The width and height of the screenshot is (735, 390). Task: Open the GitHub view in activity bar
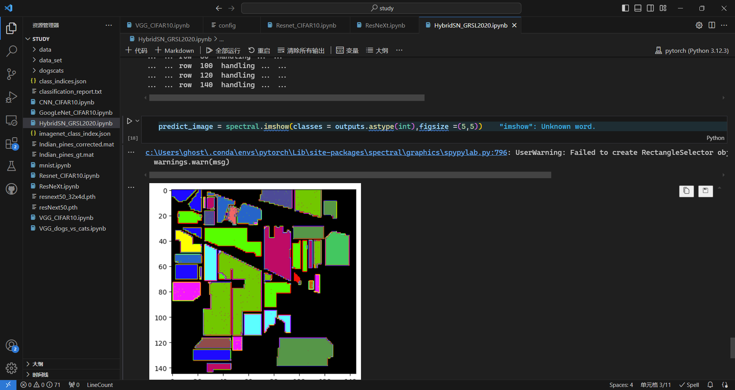point(11,189)
